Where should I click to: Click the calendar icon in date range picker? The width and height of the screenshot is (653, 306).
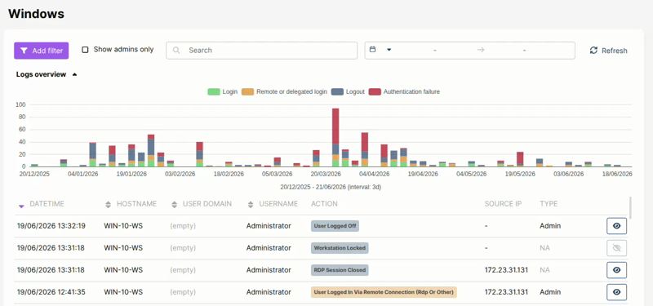click(x=373, y=49)
